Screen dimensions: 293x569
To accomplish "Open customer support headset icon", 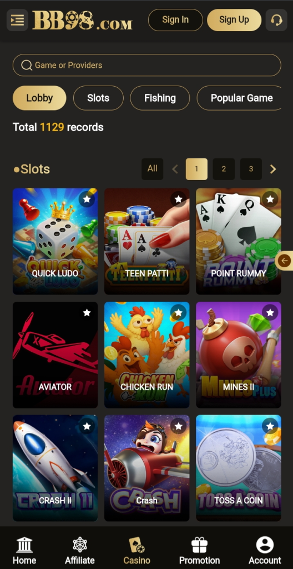I will pos(276,20).
